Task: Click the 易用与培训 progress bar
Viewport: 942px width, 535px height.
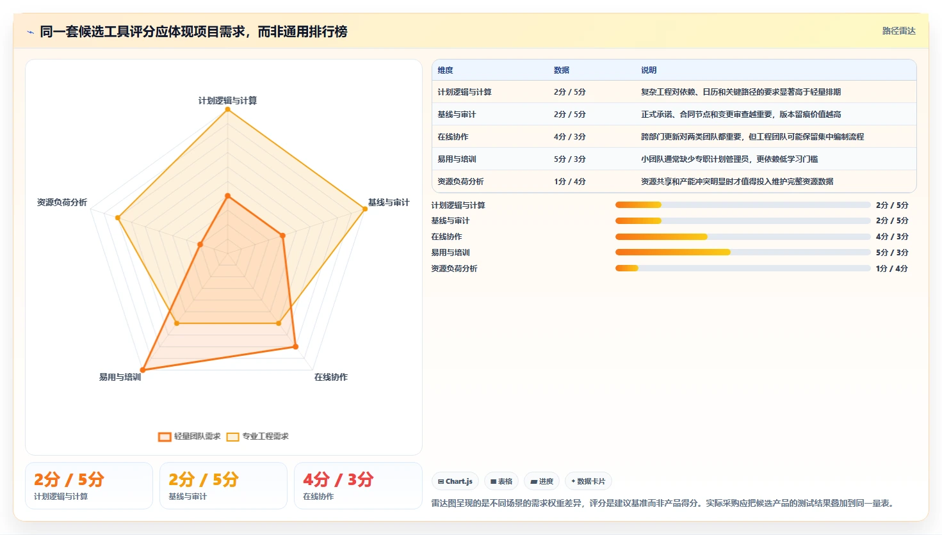Action: tap(743, 252)
